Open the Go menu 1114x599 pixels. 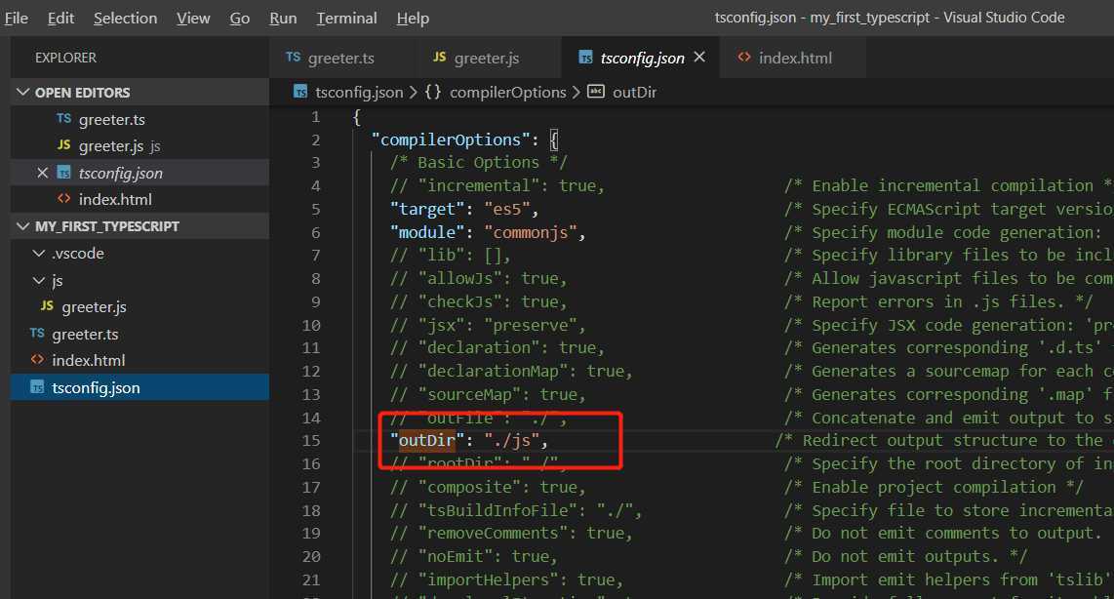239,18
